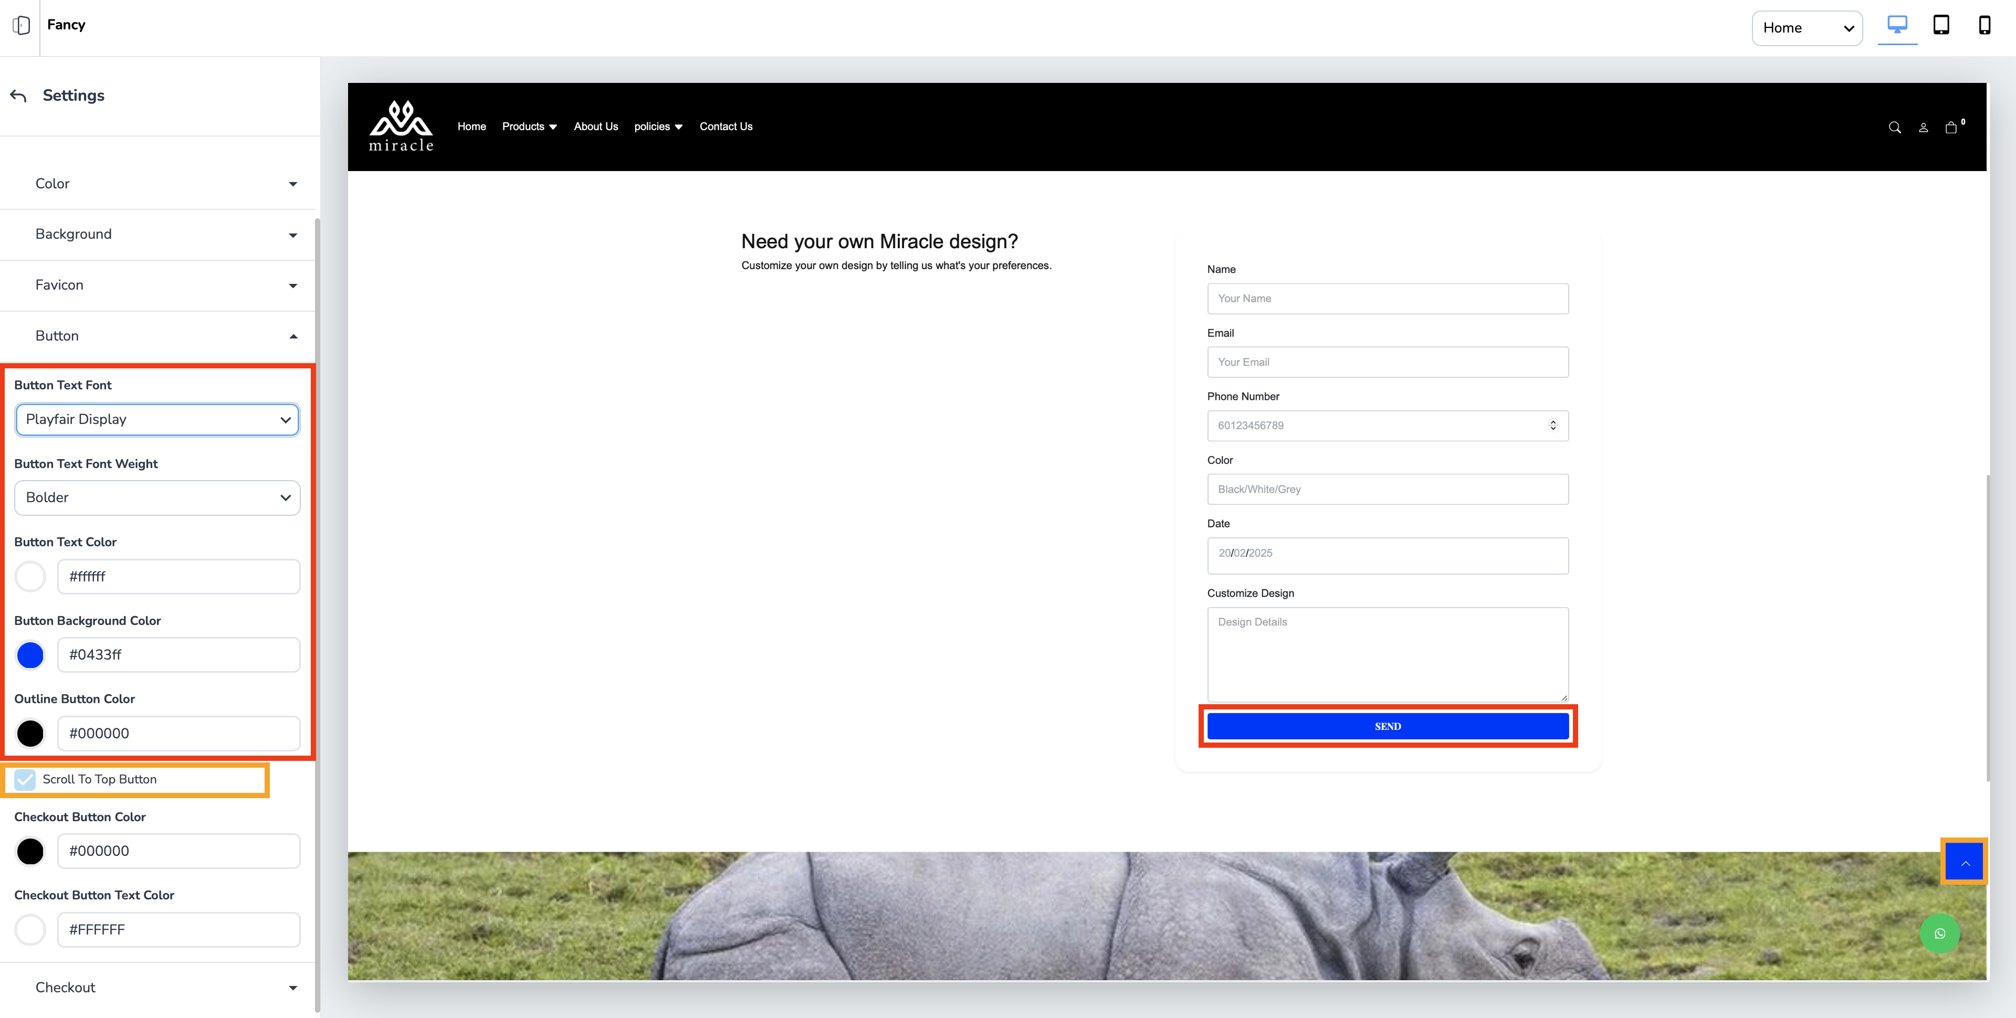
Task: Click the back arrow beside Settings
Action: point(19,96)
